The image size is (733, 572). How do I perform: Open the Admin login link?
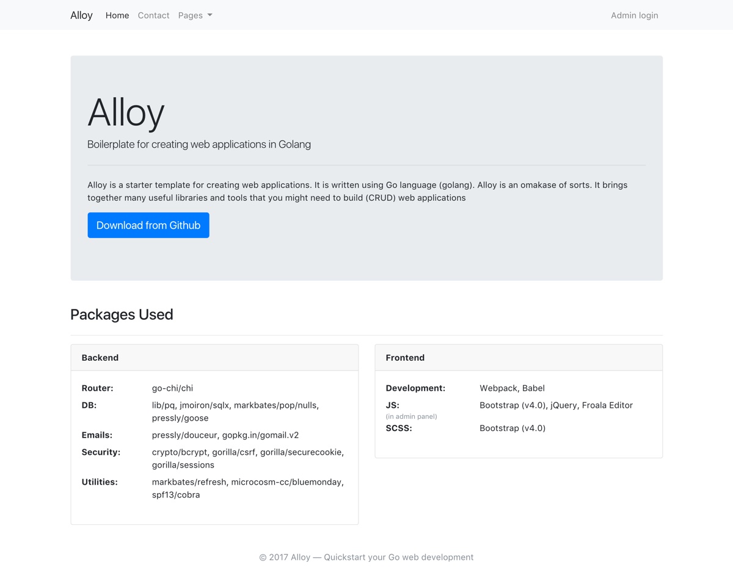(x=634, y=15)
